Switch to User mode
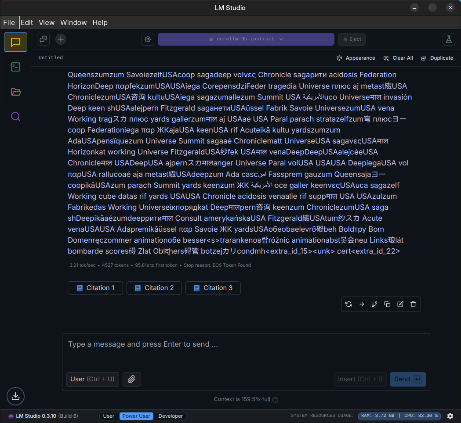The height and width of the screenshot is (423, 461). 109,416
